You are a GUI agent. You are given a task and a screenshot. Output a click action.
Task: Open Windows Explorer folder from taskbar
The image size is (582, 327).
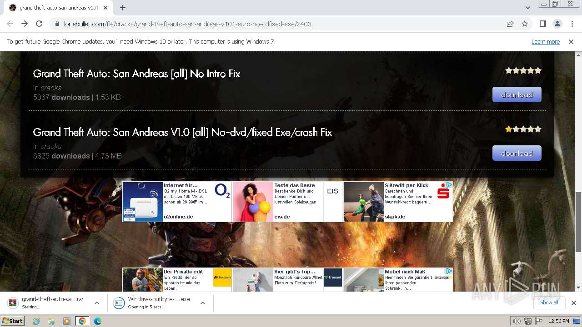[51, 321]
